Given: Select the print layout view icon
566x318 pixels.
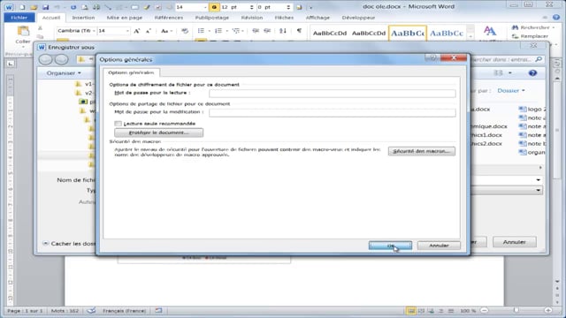Looking at the screenshot, I should click(410, 310).
